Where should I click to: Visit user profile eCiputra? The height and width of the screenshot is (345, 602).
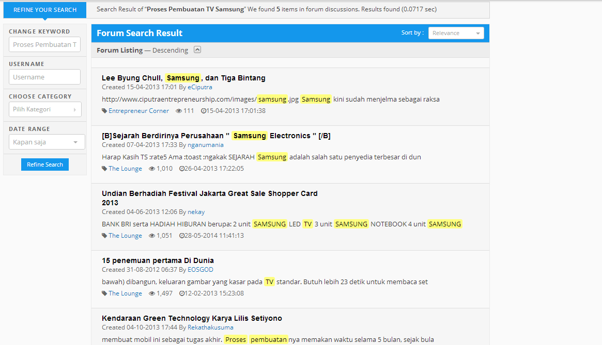pos(199,87)
